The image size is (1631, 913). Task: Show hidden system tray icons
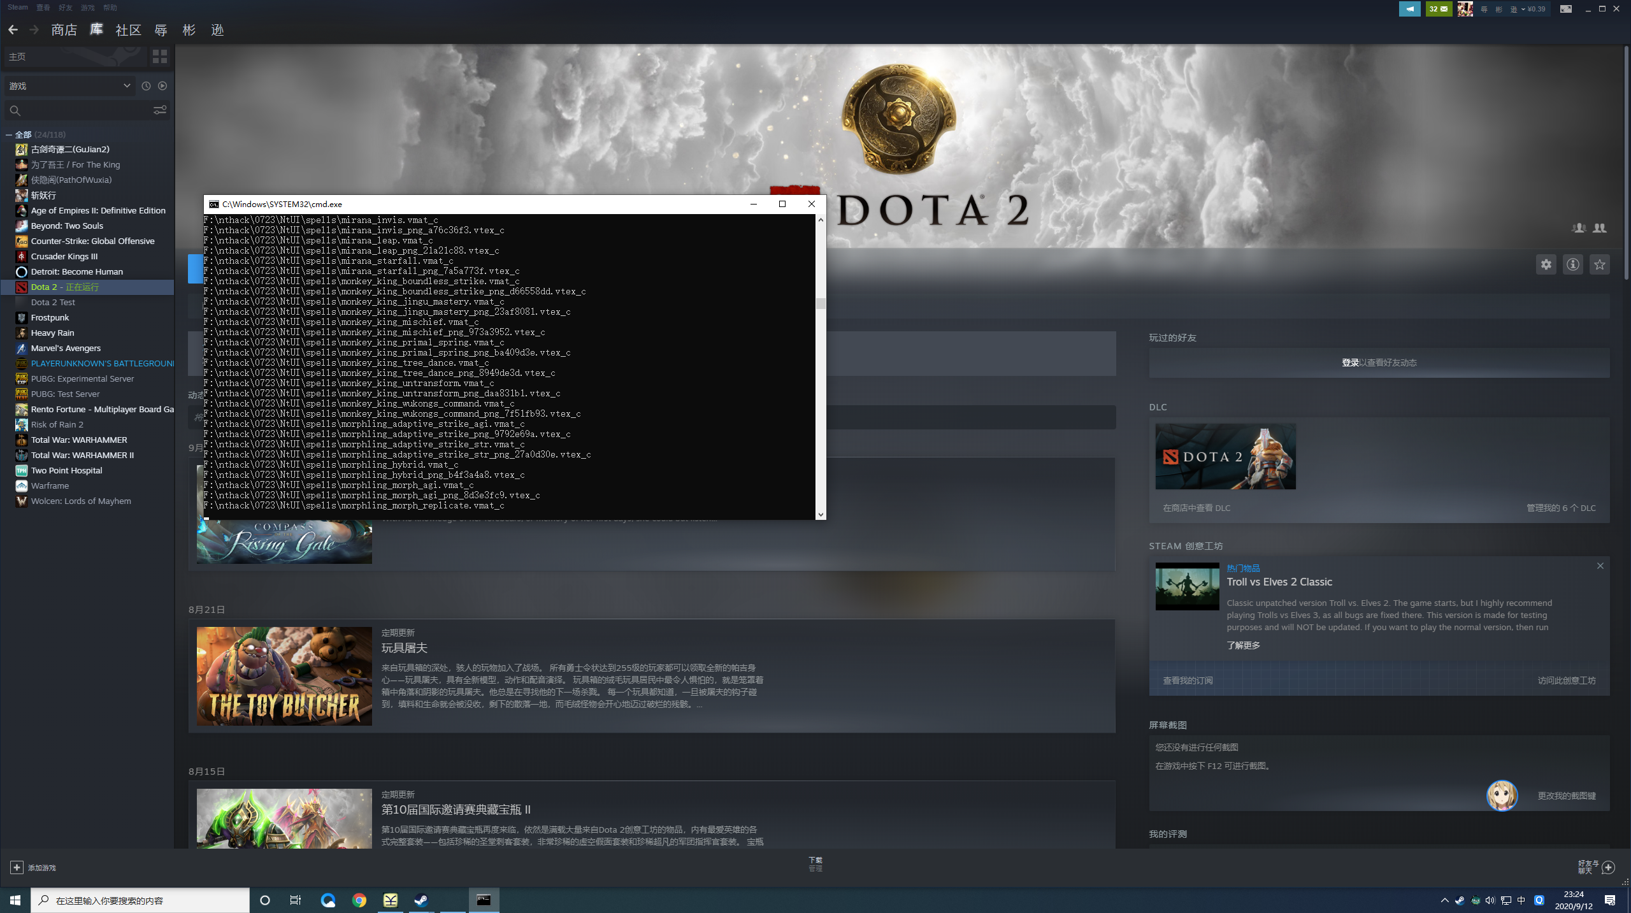1444,900
